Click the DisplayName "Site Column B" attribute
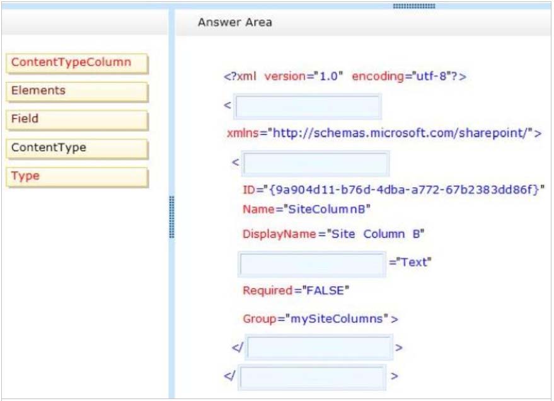This screenshot has width=554, height=401. [x=333, y=234]
